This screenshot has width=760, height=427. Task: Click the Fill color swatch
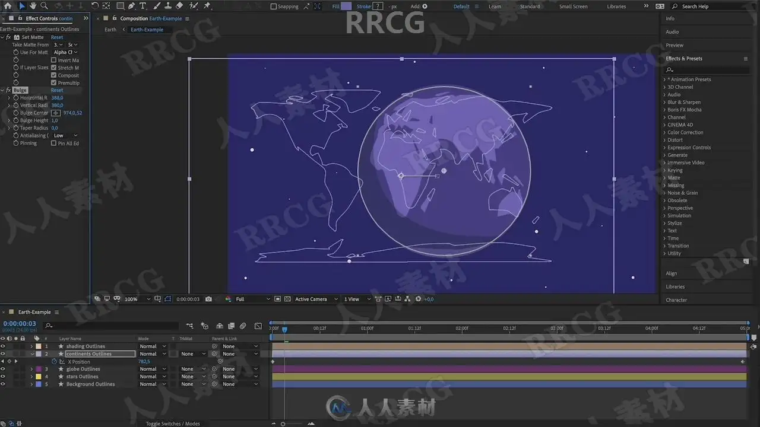[346, 7]
